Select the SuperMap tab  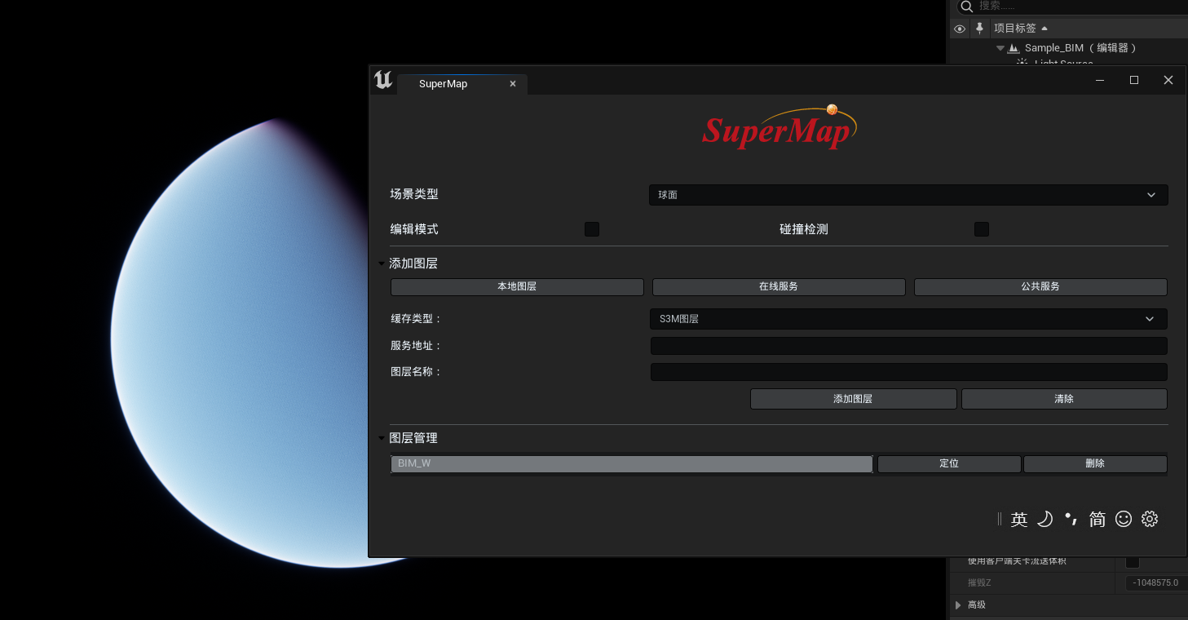(x=443, y=84)
